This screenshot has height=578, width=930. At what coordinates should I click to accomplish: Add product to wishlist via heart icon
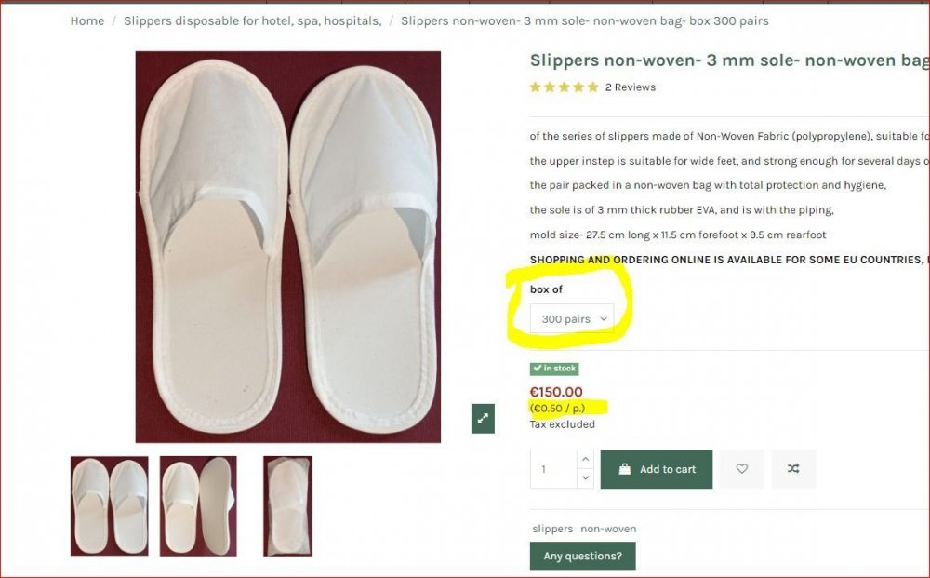tap(741, 469)
